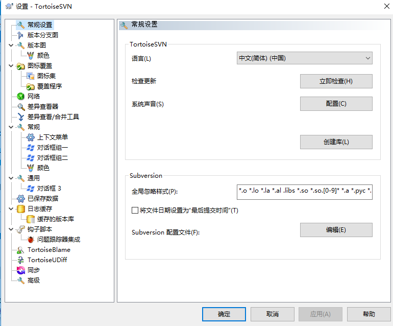Screen dimensions: 393x326
Task: Click the wrench icon beside 常规设置 tree item
Action: [x=21, y=25]
